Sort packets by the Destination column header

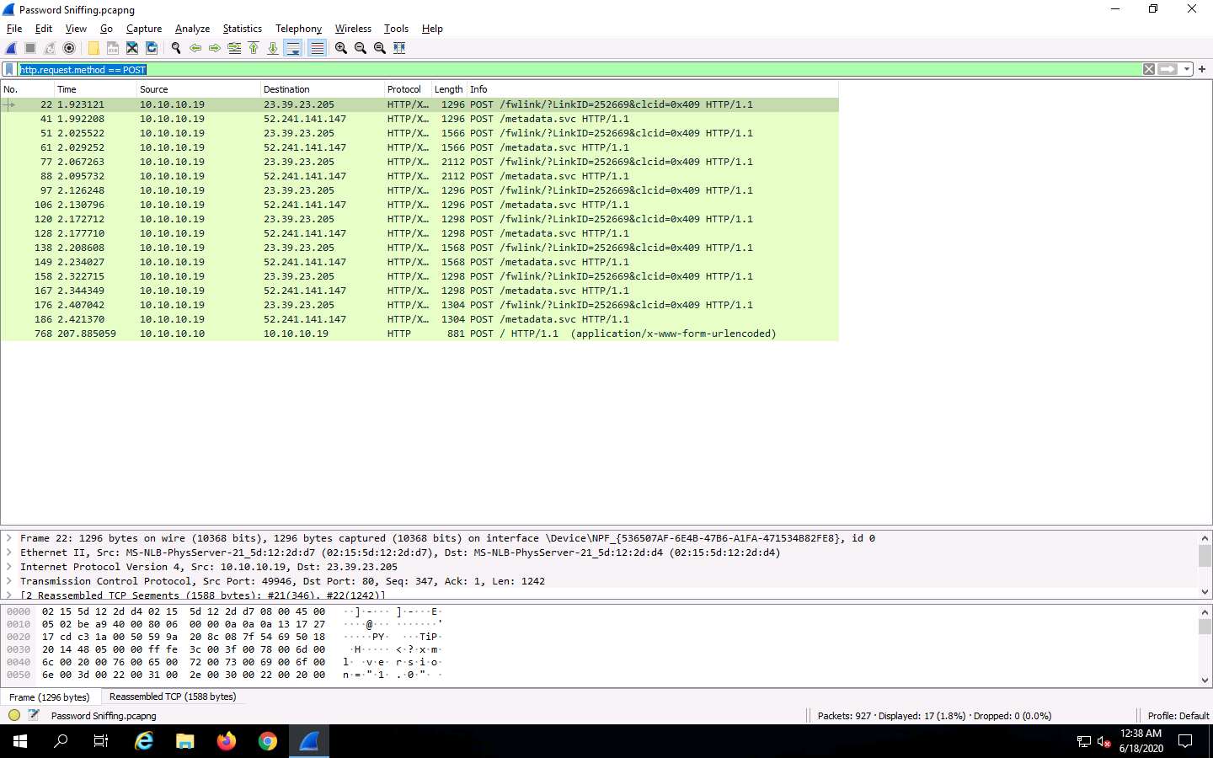323,89
